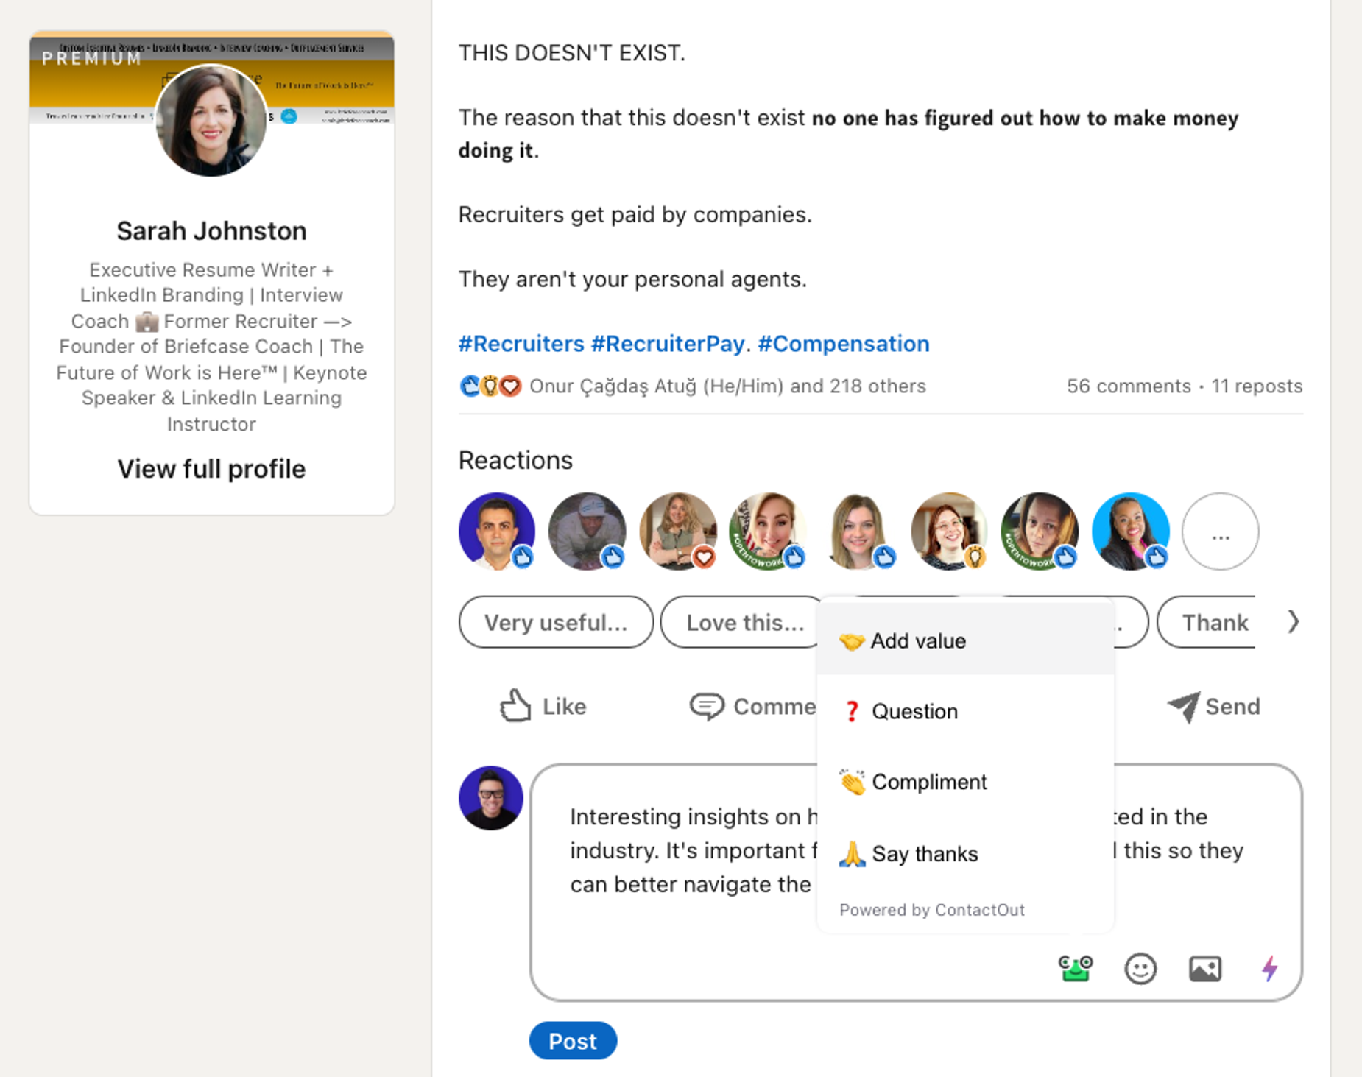Choose 'Question' in the comment type menu

(x=914, y=712)
